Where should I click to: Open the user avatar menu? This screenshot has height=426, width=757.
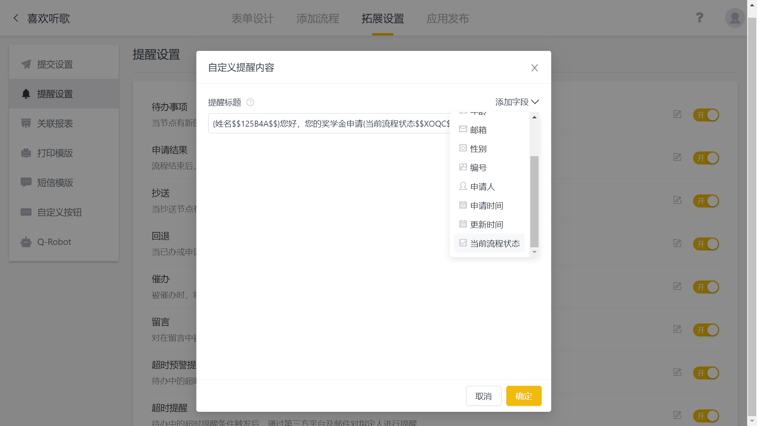735,18
